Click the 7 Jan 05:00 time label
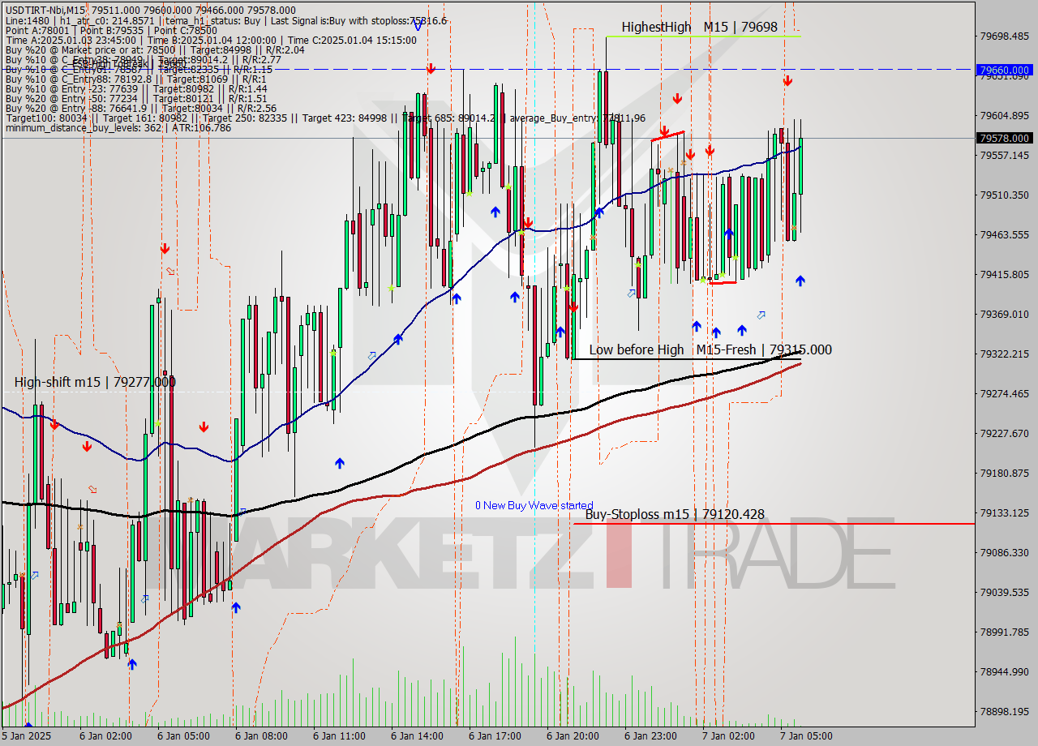The height and width of the screenshot is (746, 1038). (806, 736)
